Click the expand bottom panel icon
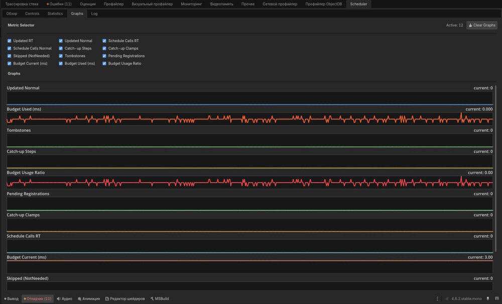The height and width of the screenshot is (304, 502). (x=496, y=298)
